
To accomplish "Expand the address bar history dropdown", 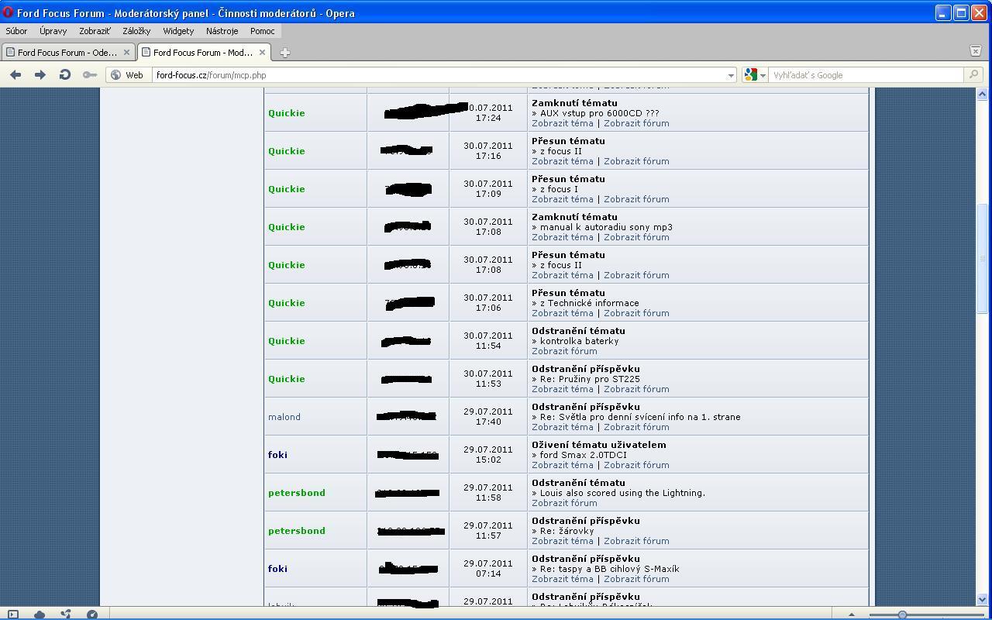I will click(x=730, y=75).
